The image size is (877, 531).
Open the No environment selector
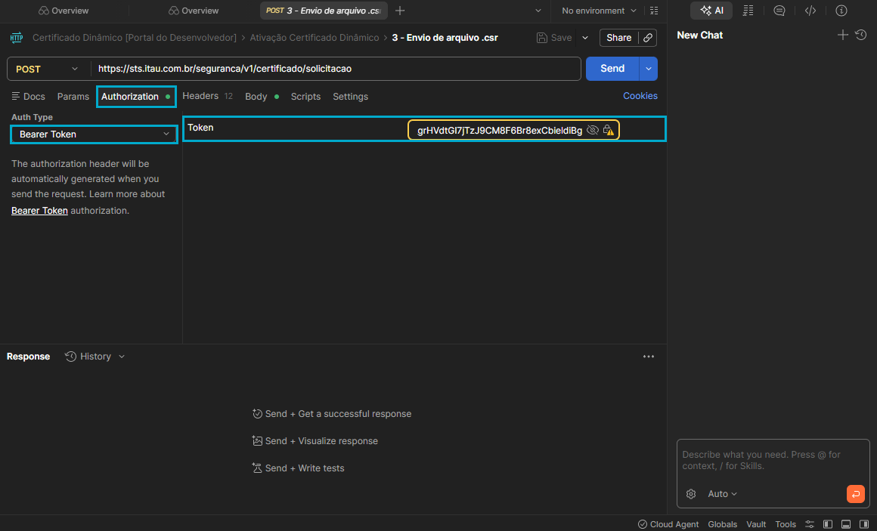600,11
